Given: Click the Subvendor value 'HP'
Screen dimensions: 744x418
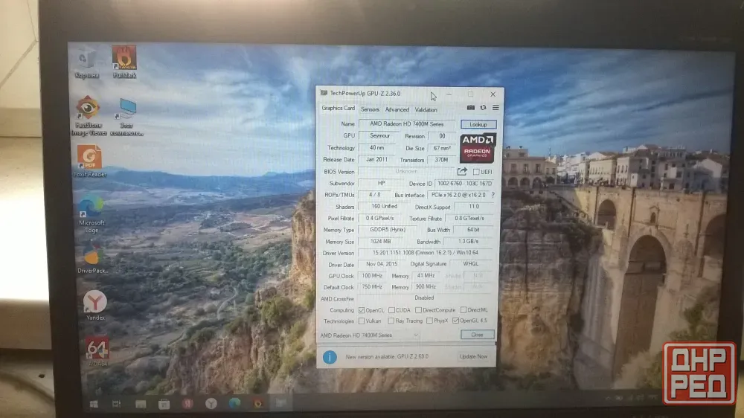Looking at the screenshot, I should (381, 183).
